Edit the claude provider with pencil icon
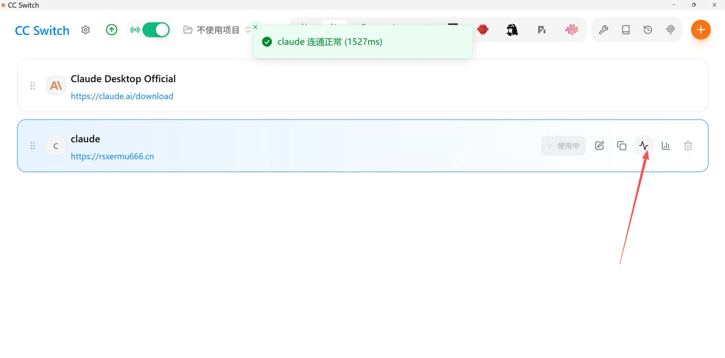 pos(599,145)
